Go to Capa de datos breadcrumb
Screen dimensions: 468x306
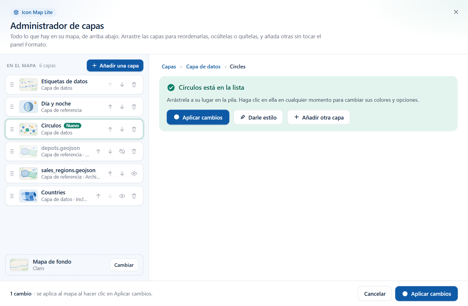tap(203, 67)
